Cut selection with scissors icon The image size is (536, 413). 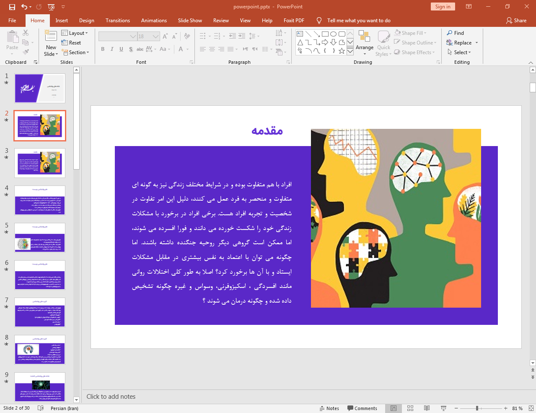click(x=26, y=33)
